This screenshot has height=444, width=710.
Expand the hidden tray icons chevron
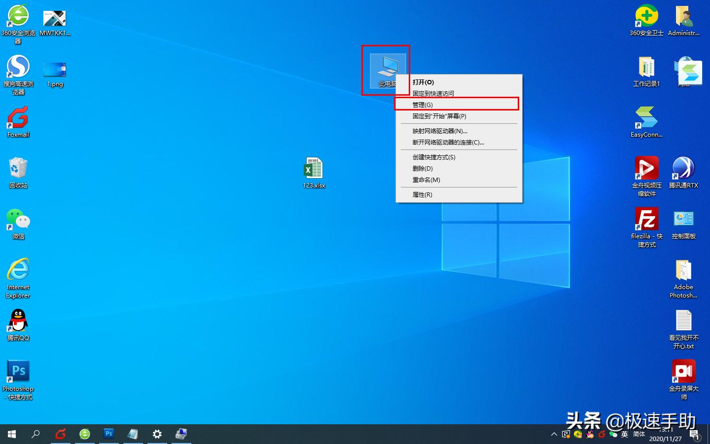(x=554, y=434)
